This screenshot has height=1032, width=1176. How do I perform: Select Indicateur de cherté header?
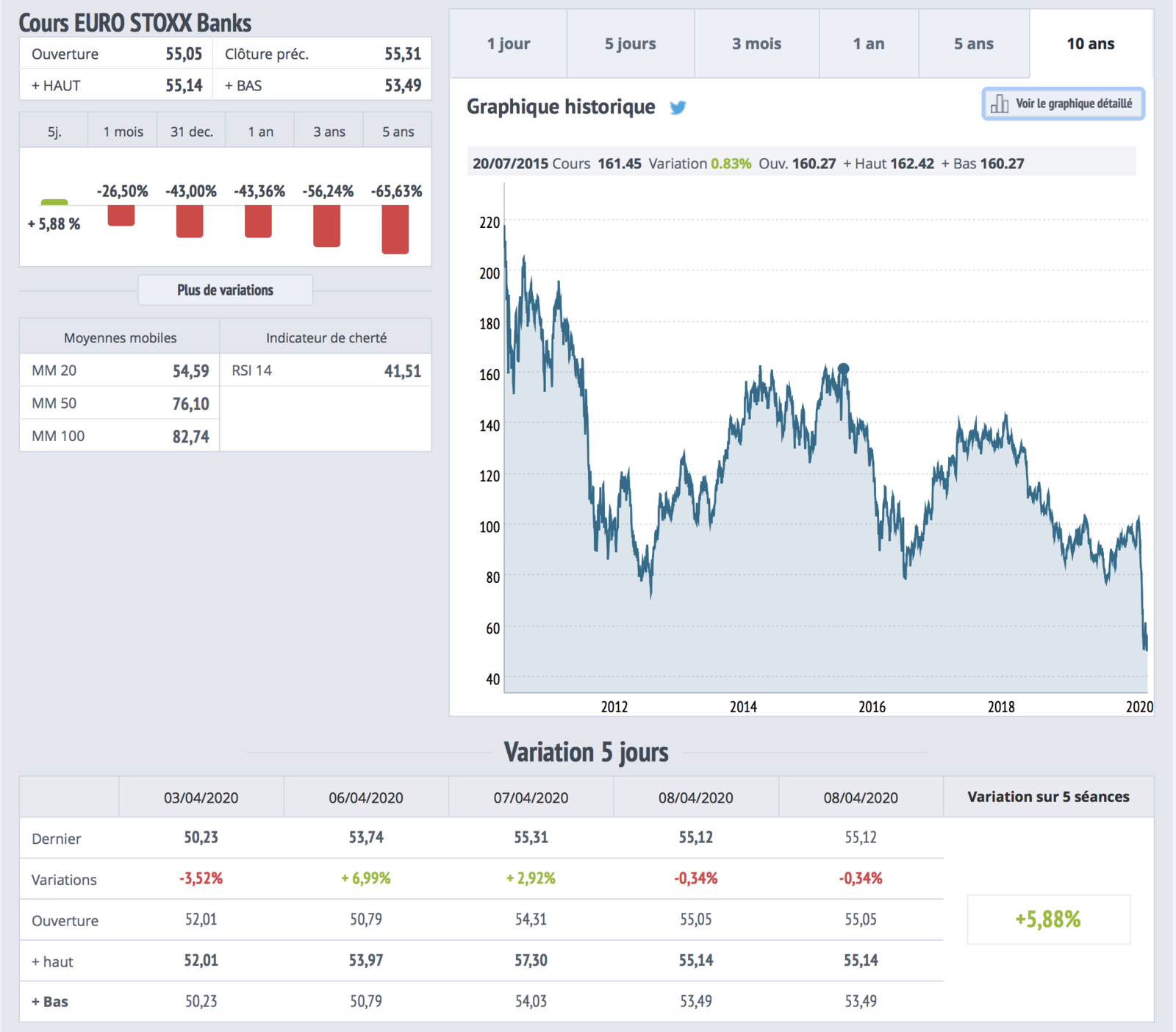coord(326,337)
